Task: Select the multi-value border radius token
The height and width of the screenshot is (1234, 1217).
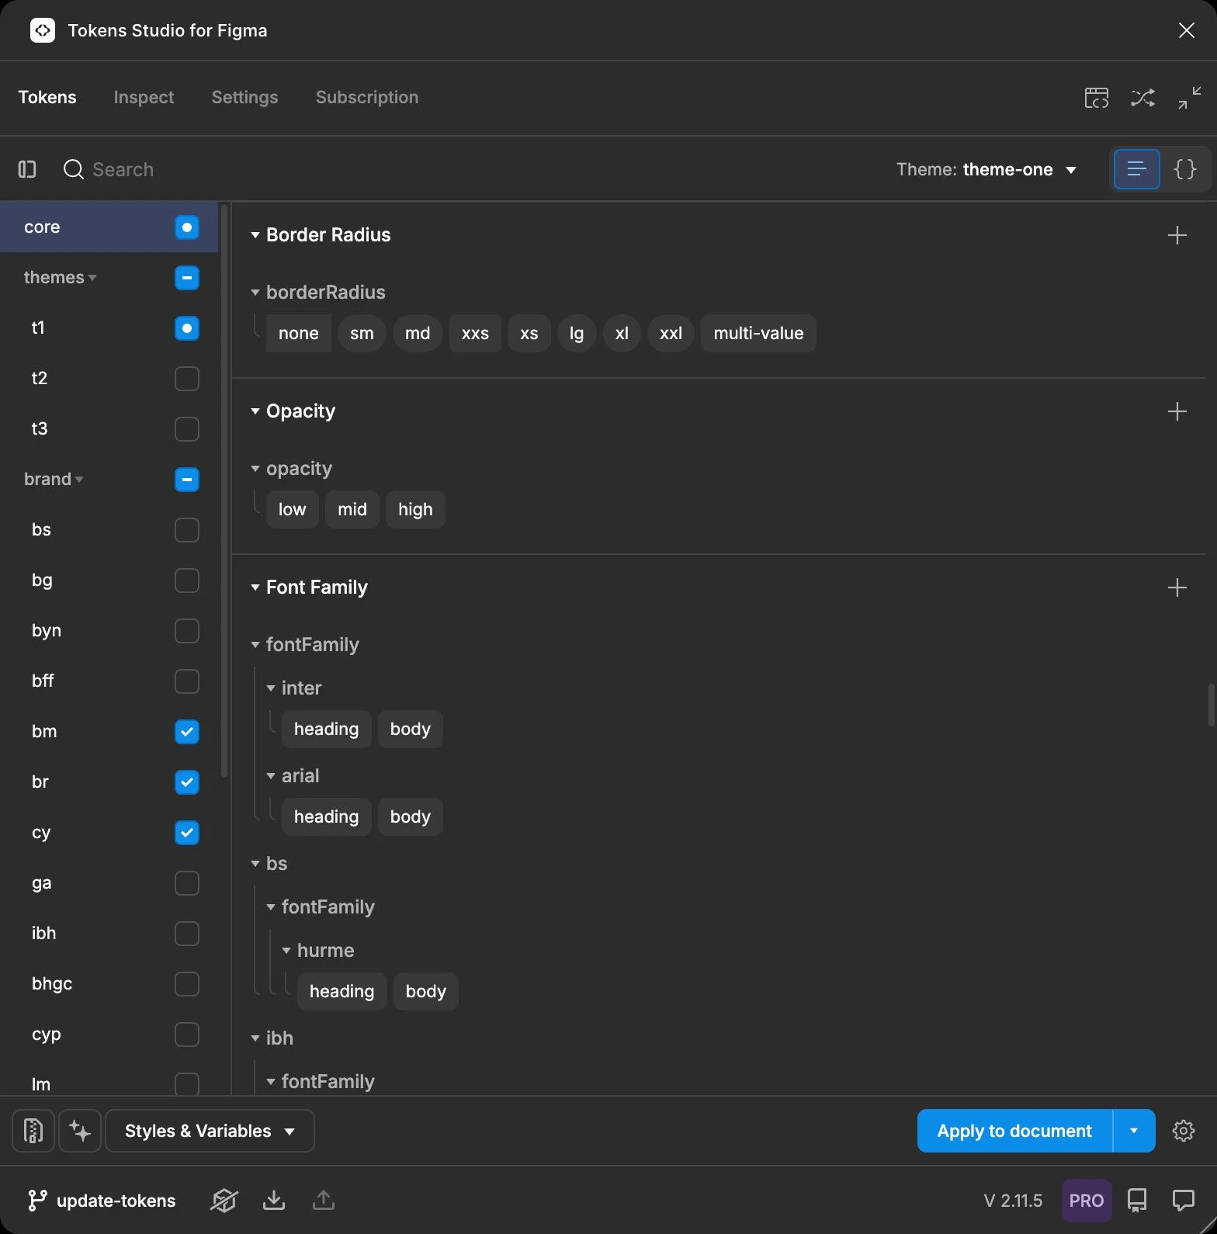Action: 758,334
